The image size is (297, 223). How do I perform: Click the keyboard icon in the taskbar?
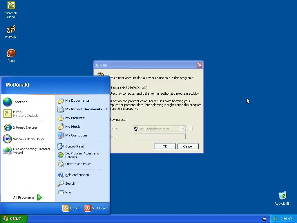(x=265, y=219)
